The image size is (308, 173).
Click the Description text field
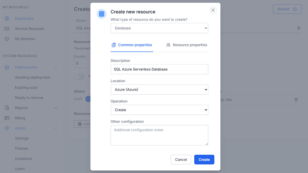(x=159, y=69)
